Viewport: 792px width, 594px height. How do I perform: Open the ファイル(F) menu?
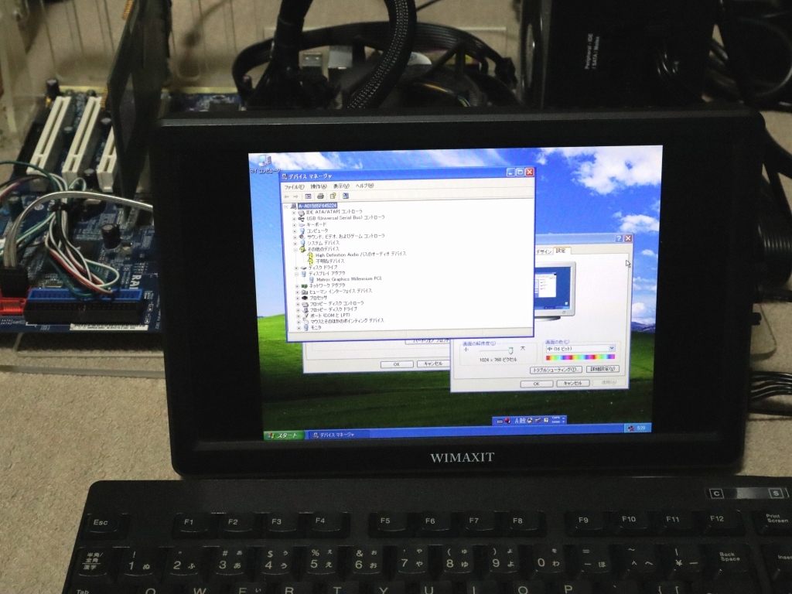click(293, 187)
